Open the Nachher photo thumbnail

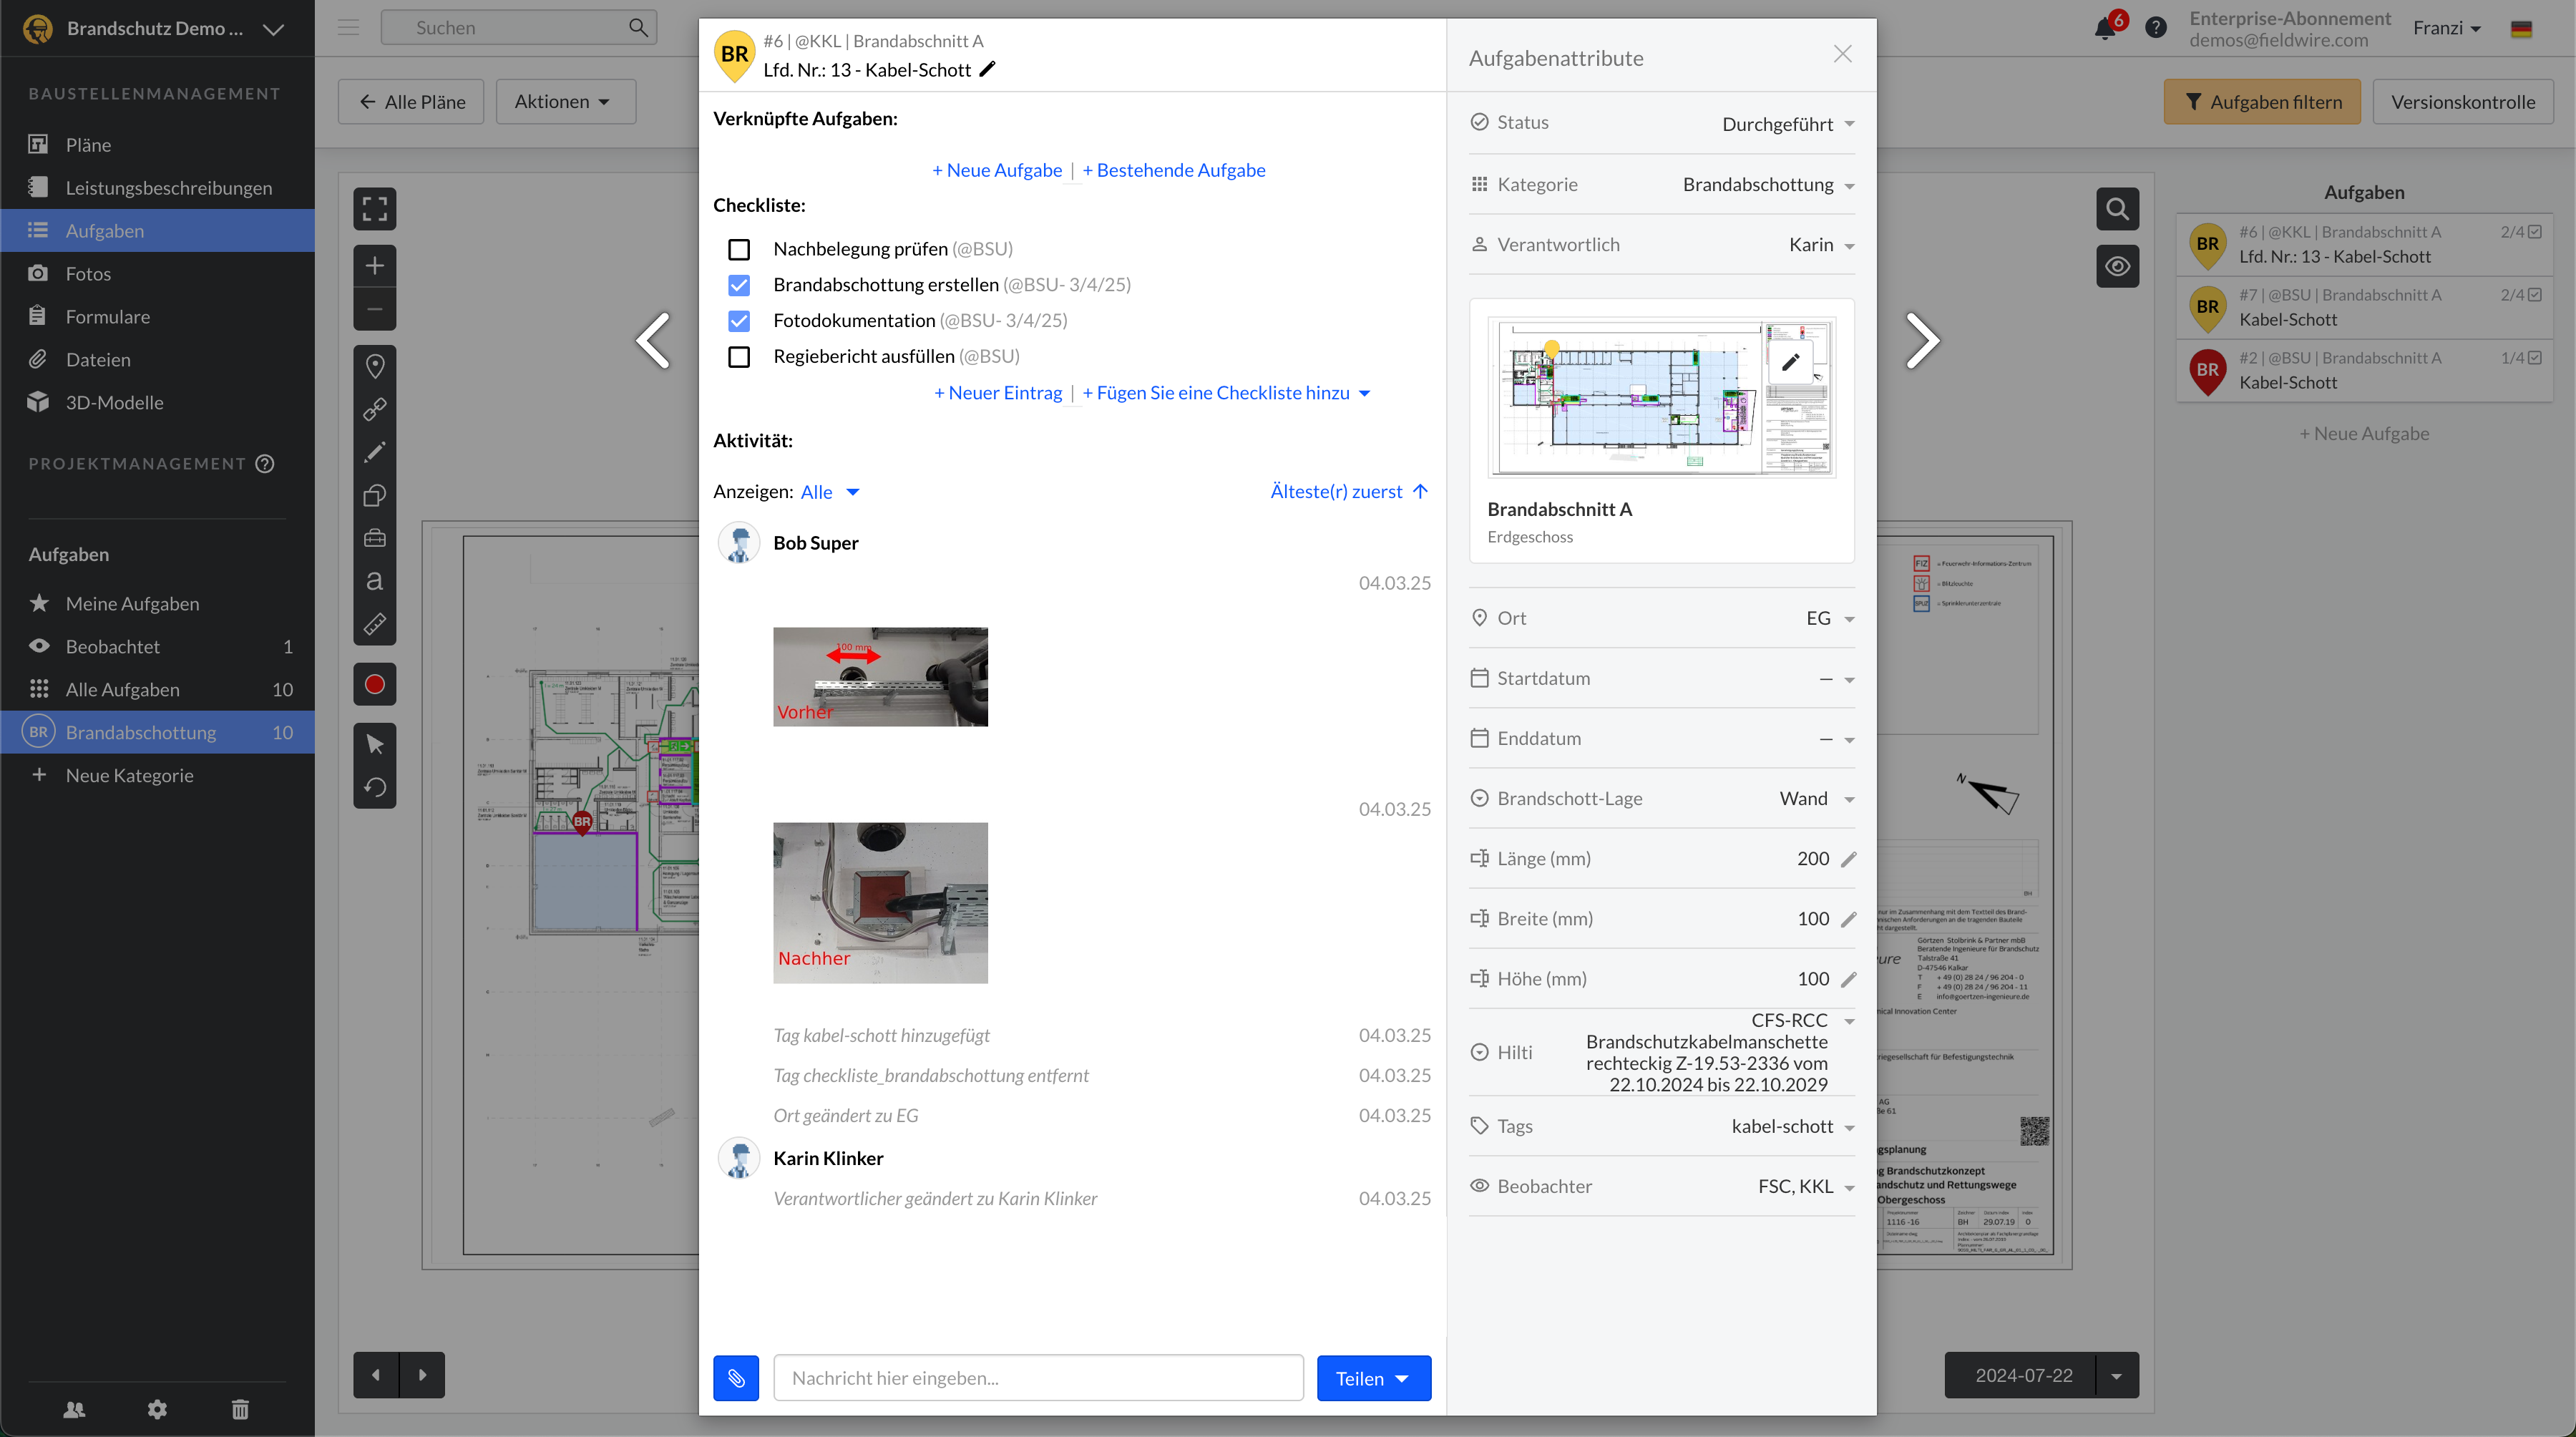880,902
